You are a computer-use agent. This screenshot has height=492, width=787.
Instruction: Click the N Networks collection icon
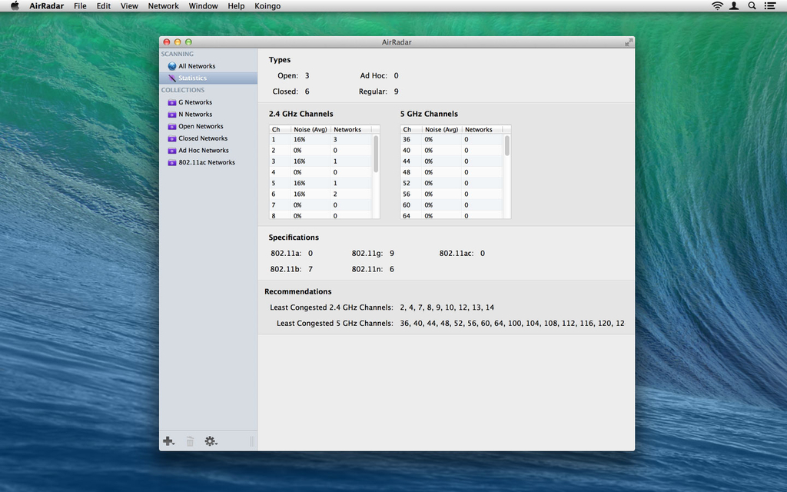(172, 115)
